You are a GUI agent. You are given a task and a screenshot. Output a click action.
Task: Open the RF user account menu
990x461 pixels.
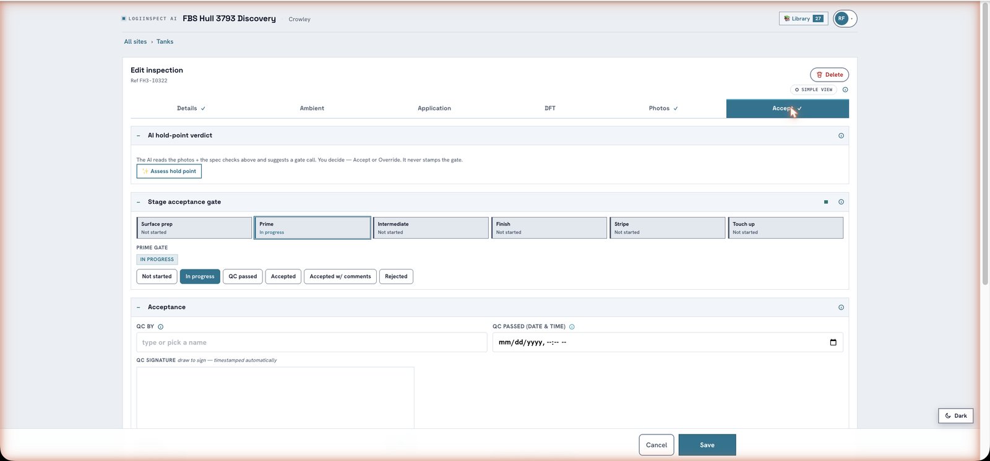[845, 19]
